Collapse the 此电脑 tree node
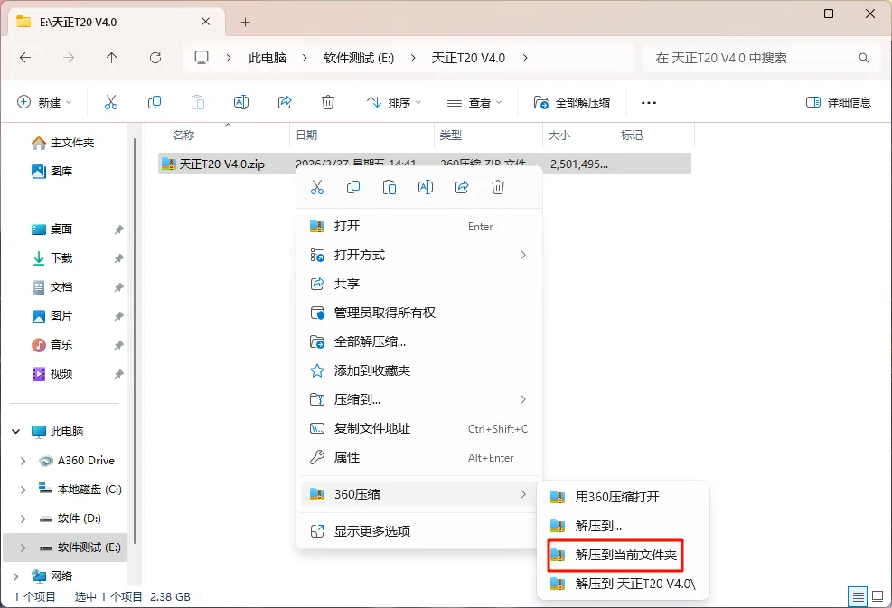The image size is (892, 608). [16, 432]
